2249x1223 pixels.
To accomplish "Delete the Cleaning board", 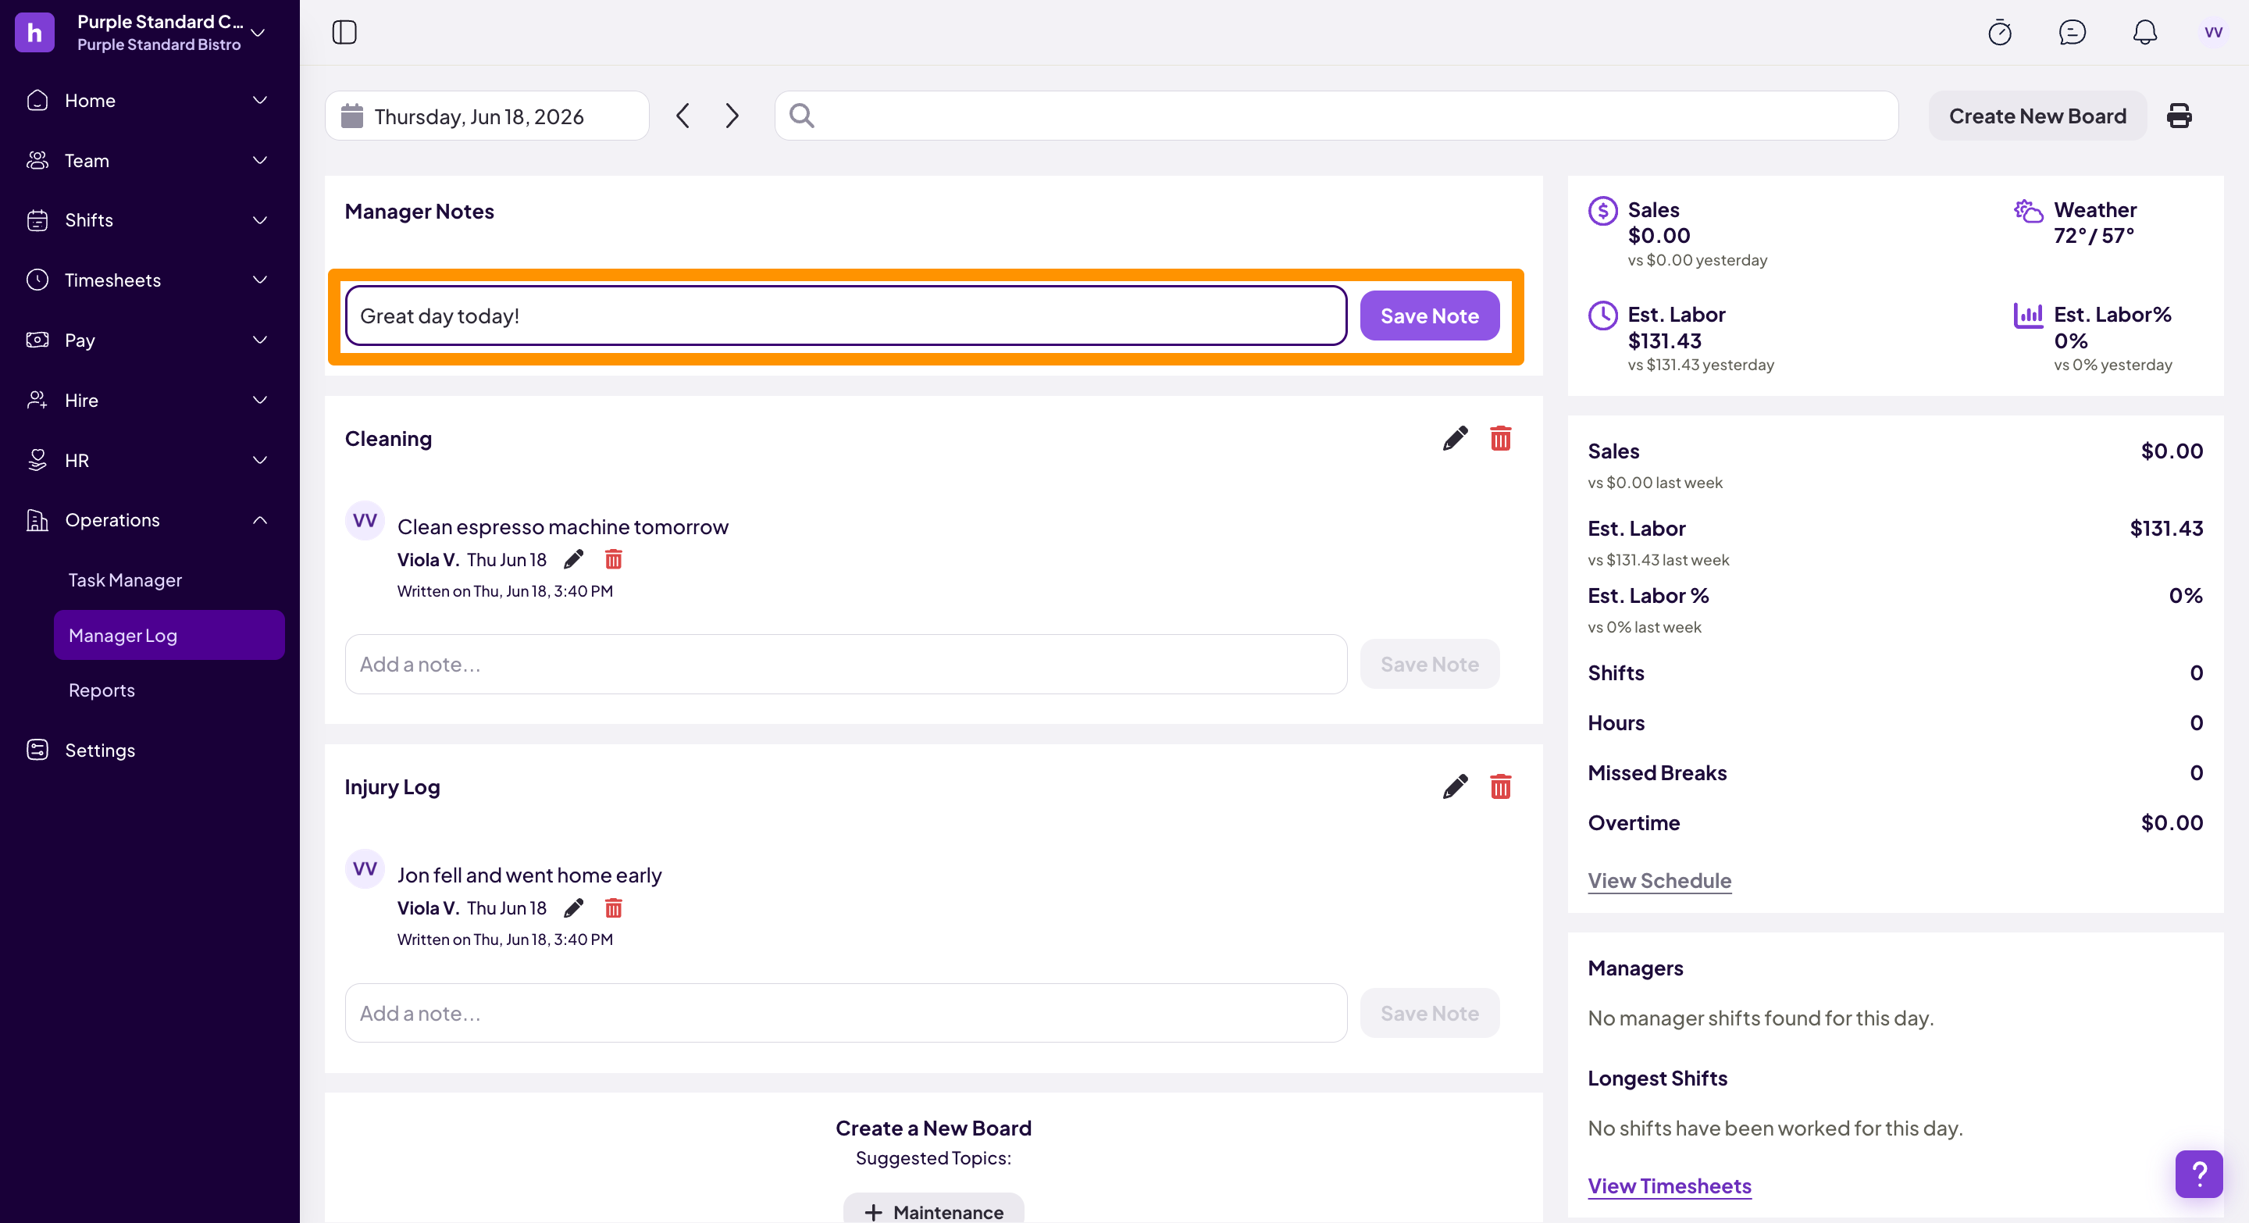I will click(x=1500, y=438).
